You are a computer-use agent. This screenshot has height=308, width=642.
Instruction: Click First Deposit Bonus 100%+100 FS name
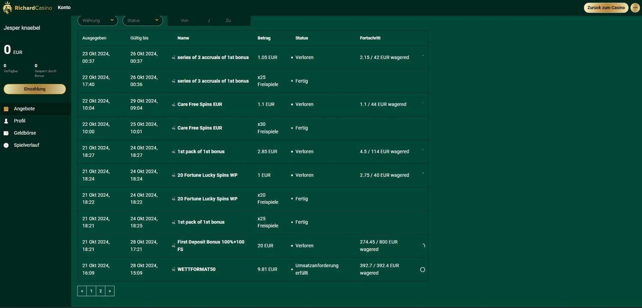[x=211, y=246]
